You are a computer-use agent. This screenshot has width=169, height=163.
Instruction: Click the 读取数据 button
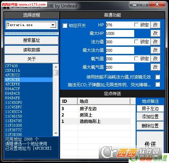point(31,50)
